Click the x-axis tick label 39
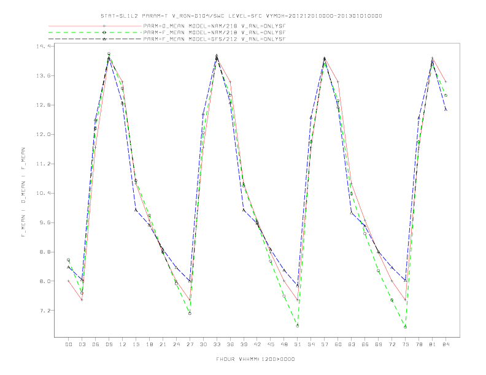 (x=244, y=344)
